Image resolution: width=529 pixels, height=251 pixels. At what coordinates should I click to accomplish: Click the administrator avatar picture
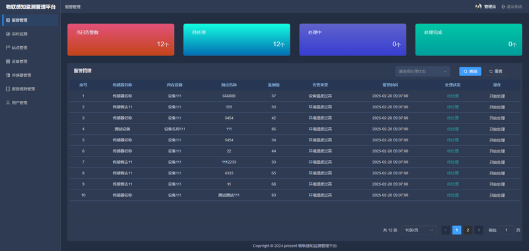click(x=478, y=7)
